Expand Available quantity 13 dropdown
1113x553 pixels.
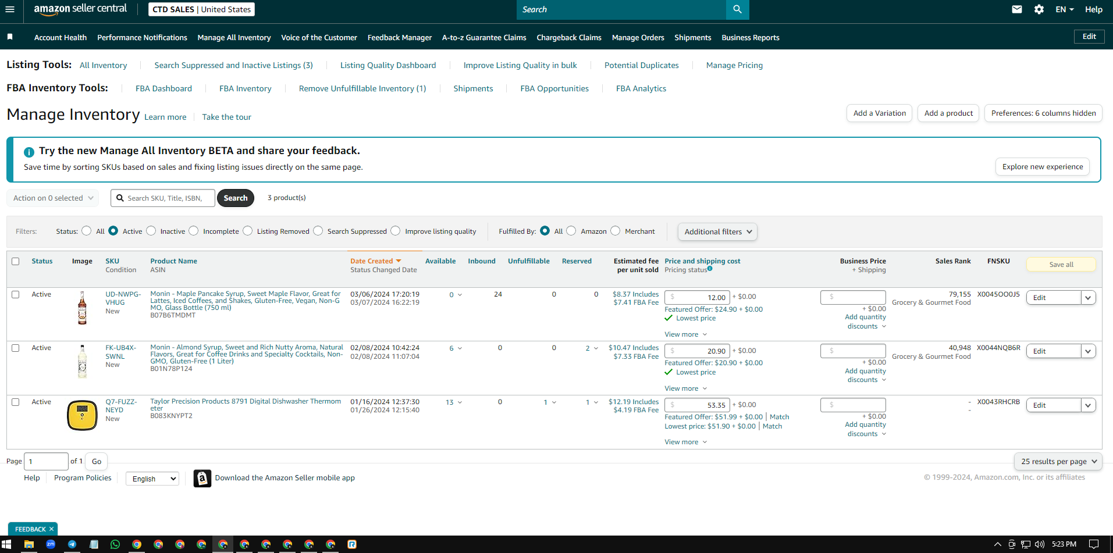click(x=454, y=402)
